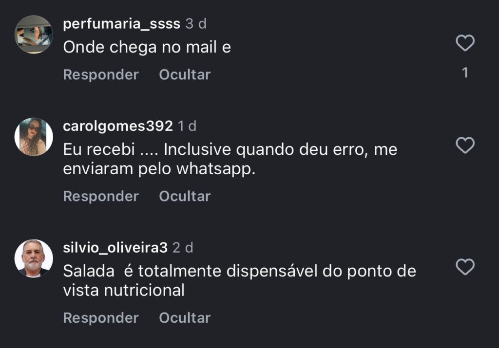The width and height of the screenshot is (499, 348).
Task: Reply to silvio_oliveira3's comment
Action: point(101,318)
